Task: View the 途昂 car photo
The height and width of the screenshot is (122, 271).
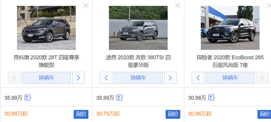Action: (138, 28)
